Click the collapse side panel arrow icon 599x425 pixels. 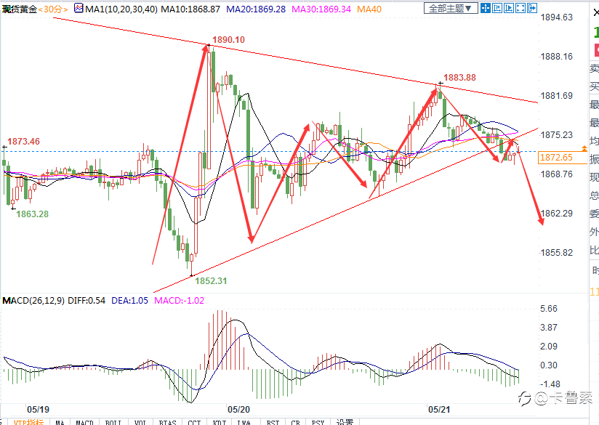coord(532,8)
